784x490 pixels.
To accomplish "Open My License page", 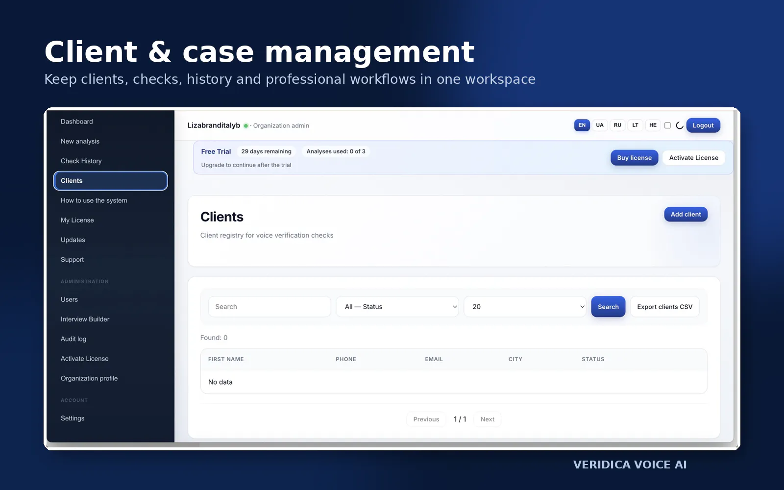I will (x=110, y=220).
